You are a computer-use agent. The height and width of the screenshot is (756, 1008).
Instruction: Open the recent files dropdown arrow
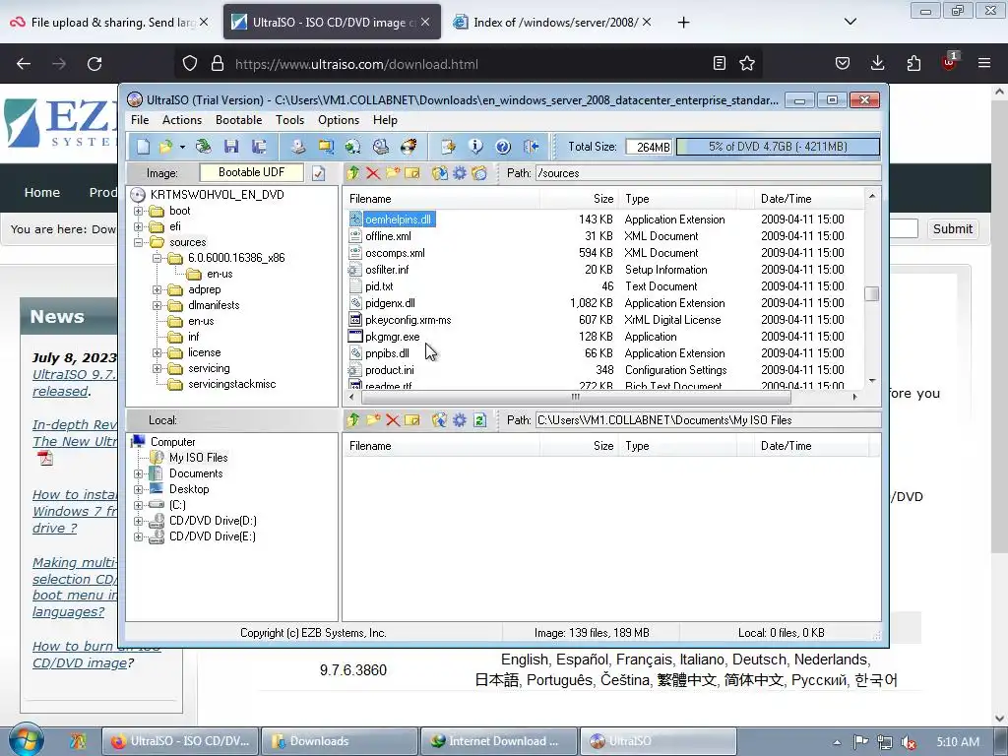182,148
